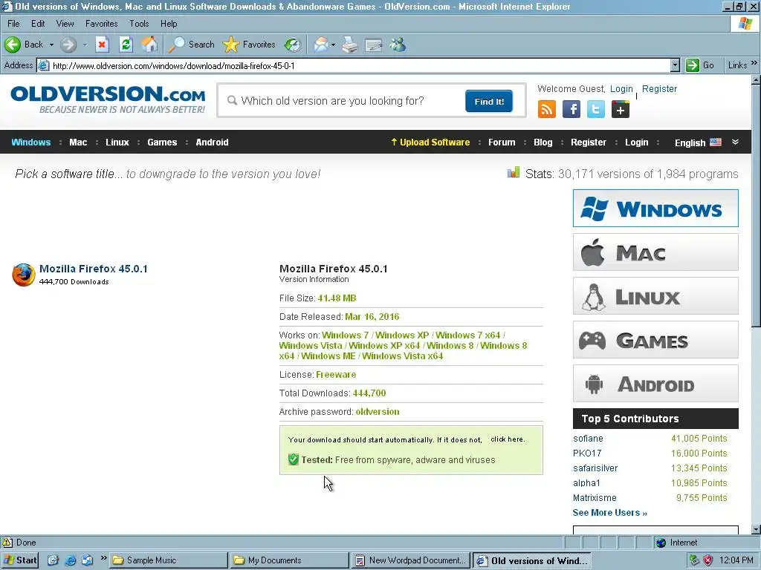Click the RSS feed icon
The height and width of the screenshot is (570, 761).
[x=547, y=110]
